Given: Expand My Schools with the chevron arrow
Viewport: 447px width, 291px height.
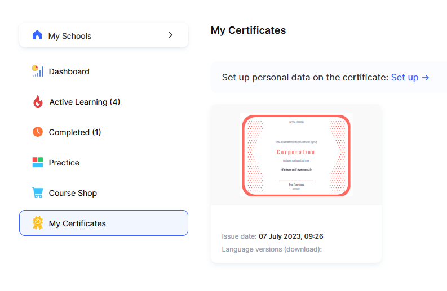Looking at the screenshot, I should pos(171,35).
